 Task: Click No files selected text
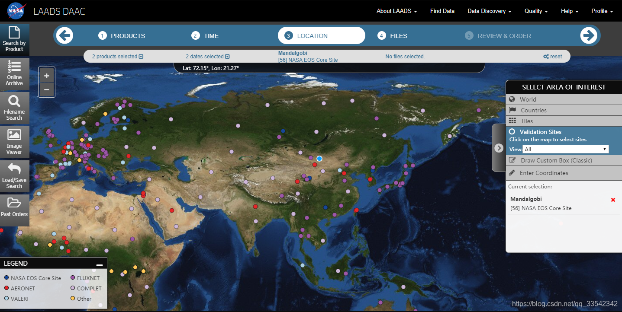click(x=405, y=57)
